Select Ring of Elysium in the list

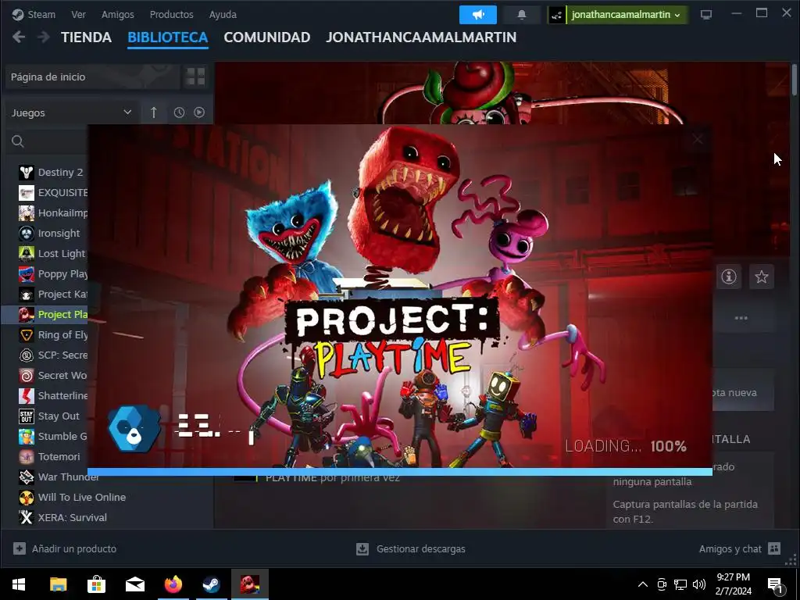coord(52,334)
